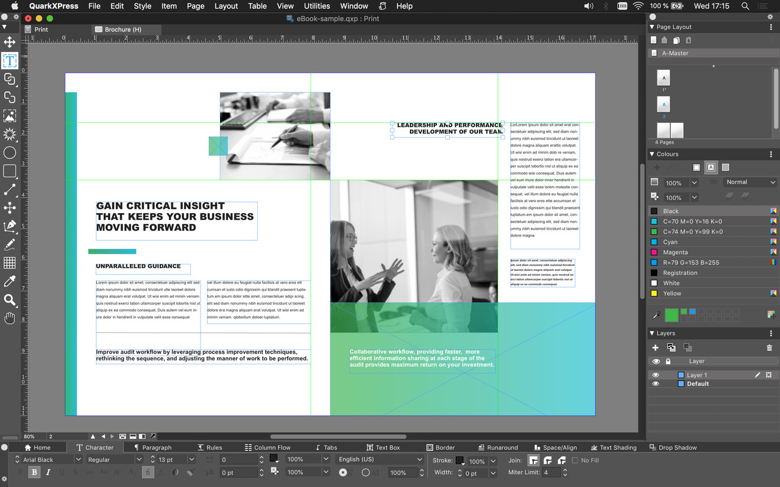Toggle visibility of the Default layer
This screenshot has height=487, width=780.
pyautogui.click(x=656, y=384)
